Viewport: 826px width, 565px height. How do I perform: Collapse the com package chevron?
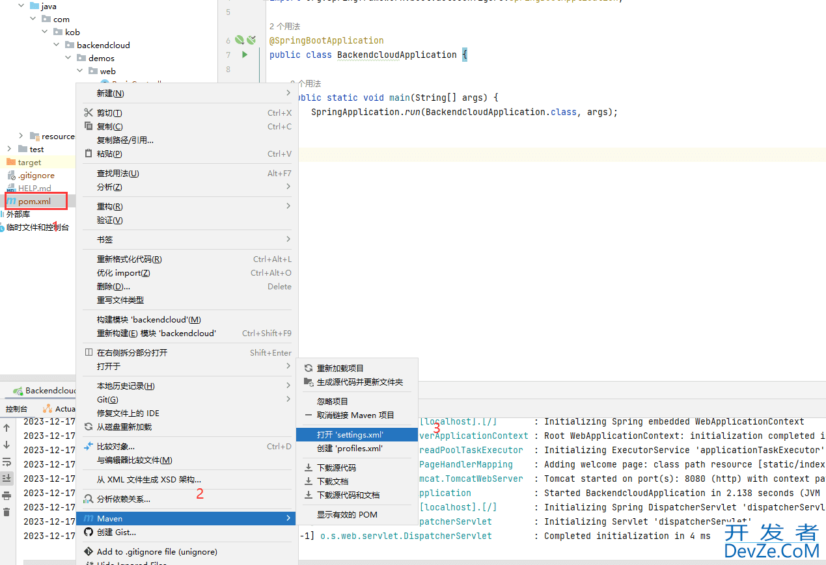(x=33, y=19)
